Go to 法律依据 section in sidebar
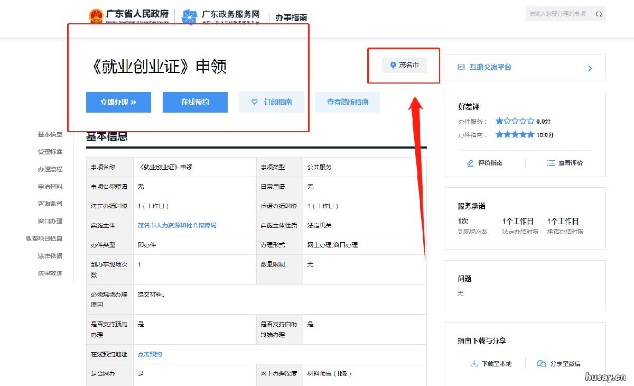The image size is (634, 386). point(50,256)
